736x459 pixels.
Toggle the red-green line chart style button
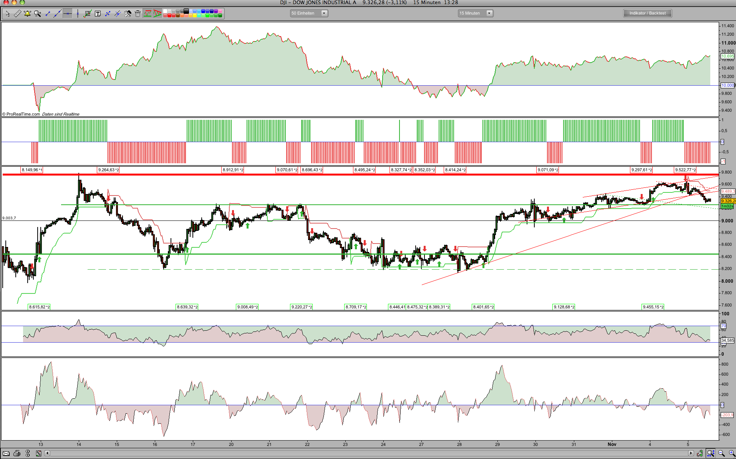pos(148,14)
